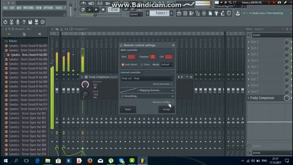Open the project files page icon
This screenshot has width=293, height=165.
pos(210,13)
